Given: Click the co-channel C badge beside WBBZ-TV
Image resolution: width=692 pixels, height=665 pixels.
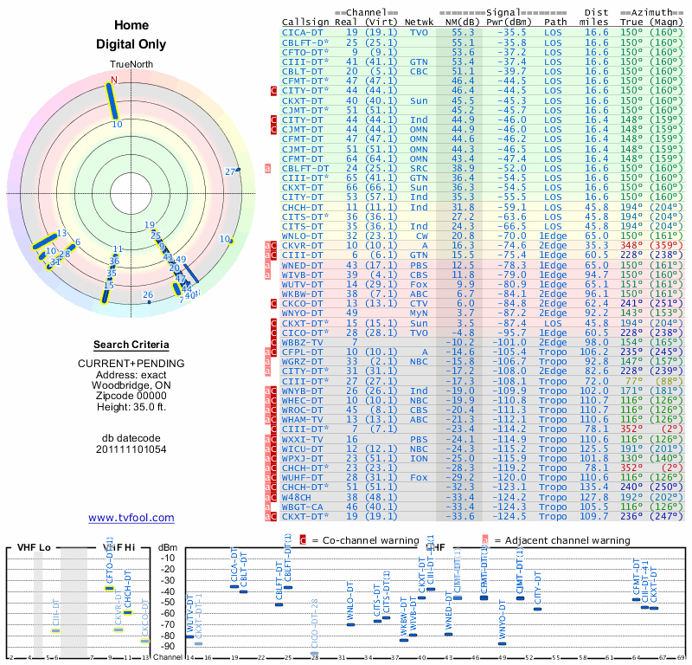Looking at the screenshot, I should pos(273,342).
